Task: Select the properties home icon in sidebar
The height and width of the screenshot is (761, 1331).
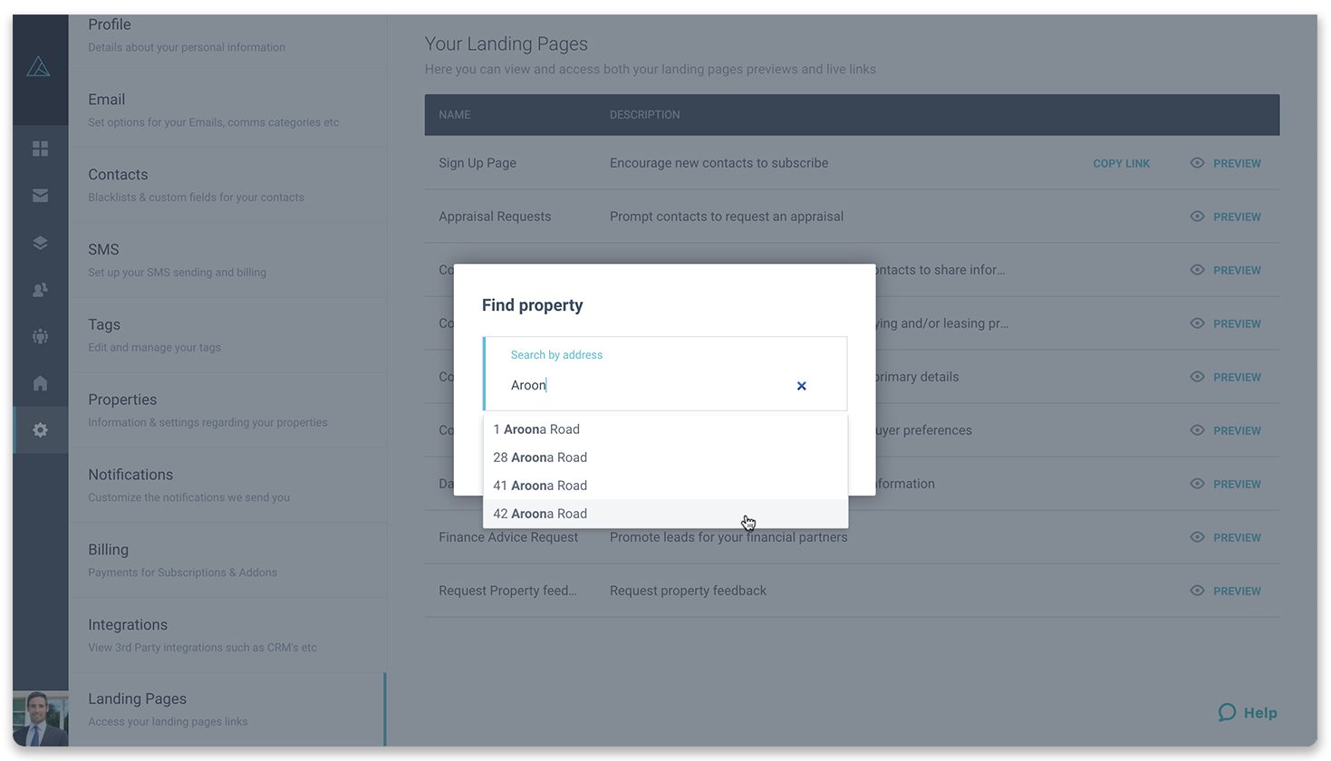Action: pyautogui.click(x=40, y=382)
